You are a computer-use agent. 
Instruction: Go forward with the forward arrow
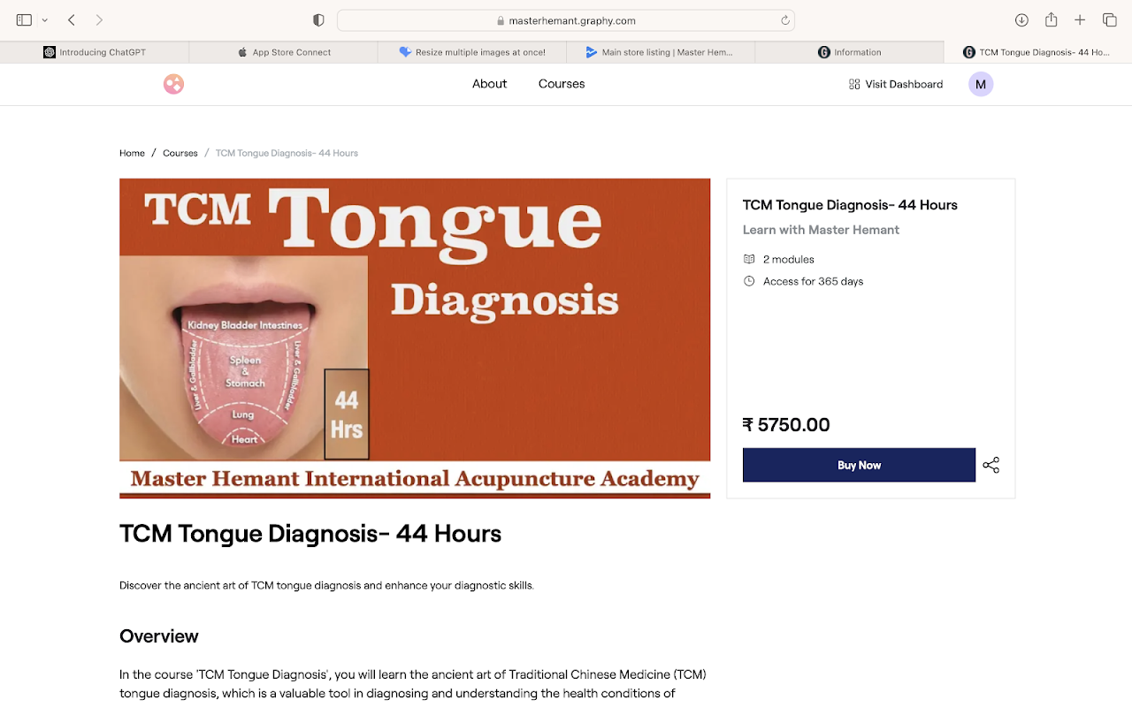click(x=99, y=19)
